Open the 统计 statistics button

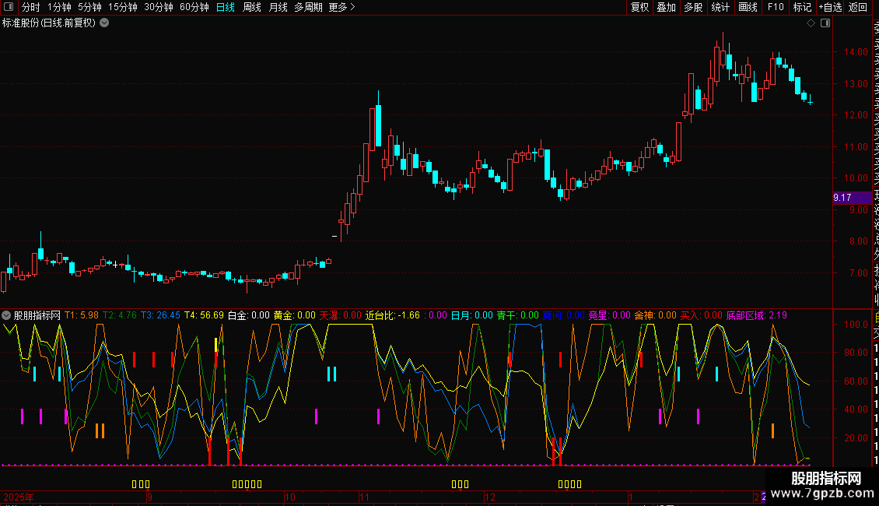click(720, 7)
